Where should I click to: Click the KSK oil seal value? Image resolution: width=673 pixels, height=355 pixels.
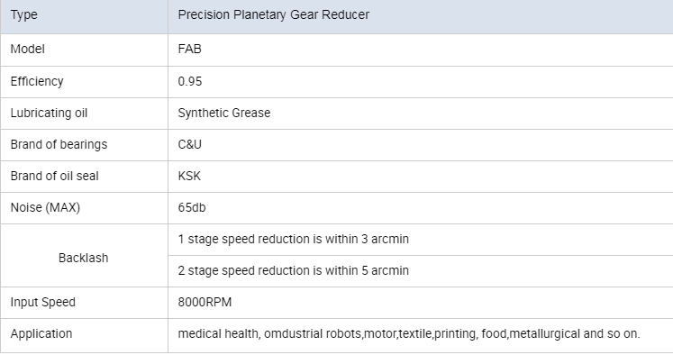(x=189, y=176)
